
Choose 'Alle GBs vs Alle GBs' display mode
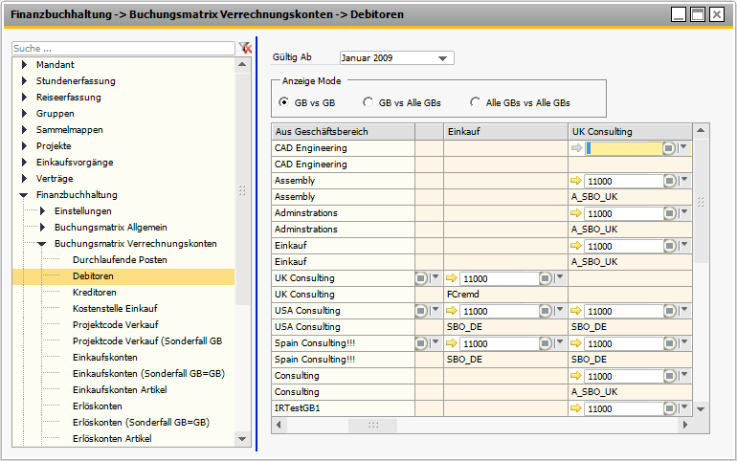pos(476,102)
